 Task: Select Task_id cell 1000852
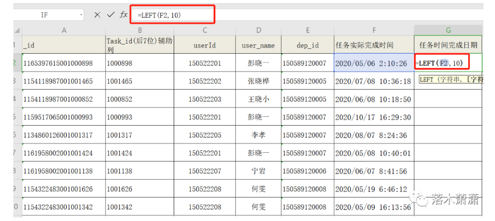140,99
